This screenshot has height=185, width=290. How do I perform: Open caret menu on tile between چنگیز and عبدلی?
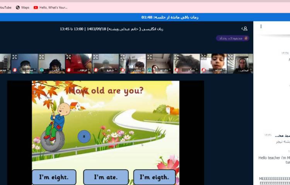click(224, 70)
